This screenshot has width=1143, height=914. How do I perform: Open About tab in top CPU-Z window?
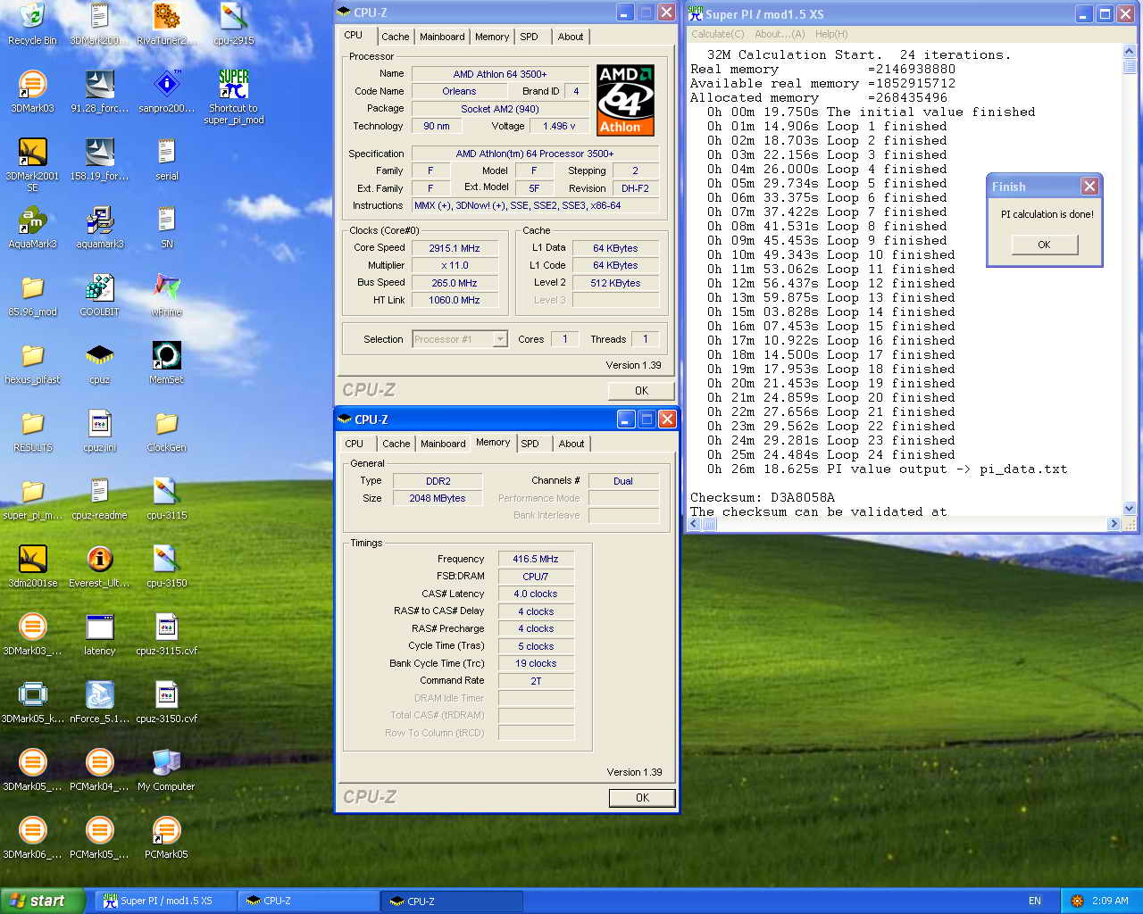[x=571, y=37]
